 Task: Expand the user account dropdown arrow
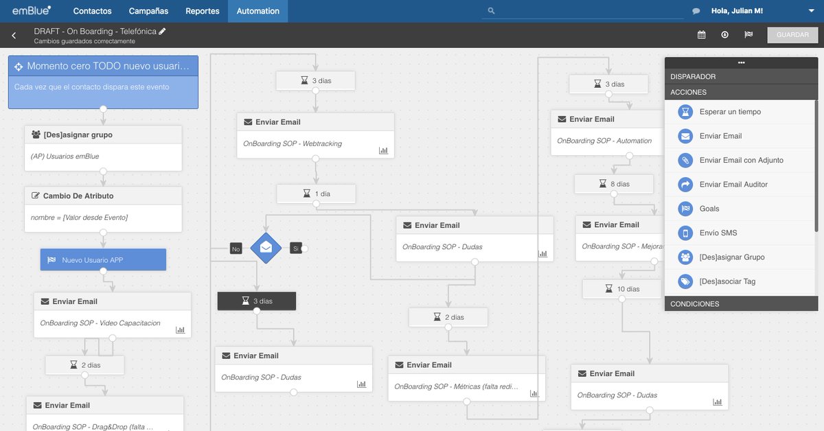click(x=811, y=11)
